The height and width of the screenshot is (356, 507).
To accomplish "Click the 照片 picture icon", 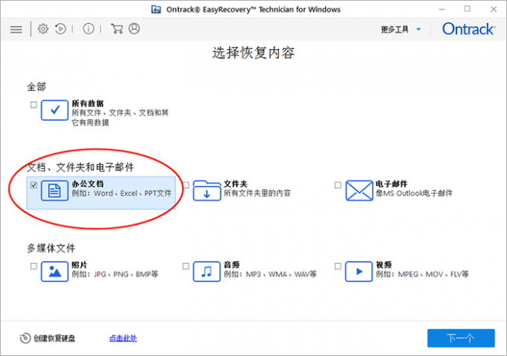I will pos(54,271).
